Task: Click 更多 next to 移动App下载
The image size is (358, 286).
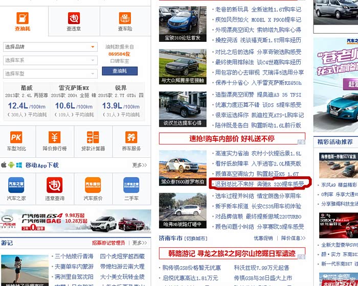Action: pos(139,165)
